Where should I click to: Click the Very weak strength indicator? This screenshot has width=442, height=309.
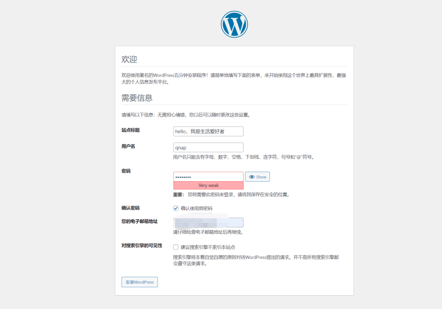click(x=208, y=185)
